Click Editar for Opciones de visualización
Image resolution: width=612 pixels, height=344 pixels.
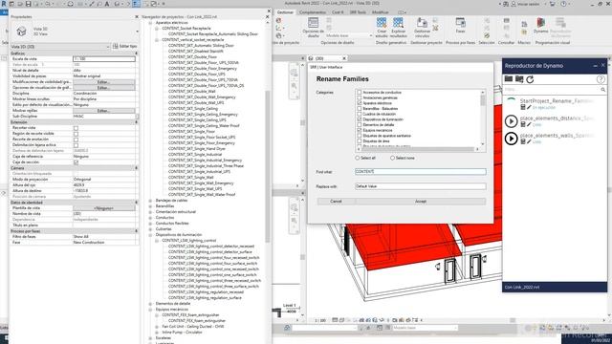pyautogui.click(x=104, y=88)
